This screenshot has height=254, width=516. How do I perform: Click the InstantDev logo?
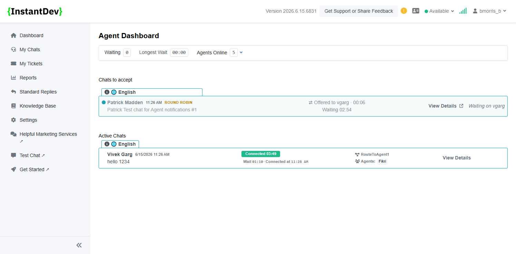click(x=35, y=11)
